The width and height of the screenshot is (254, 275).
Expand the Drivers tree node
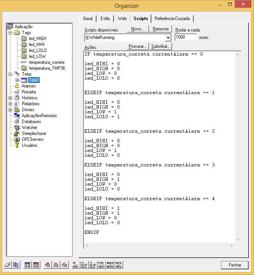point(10,110)
